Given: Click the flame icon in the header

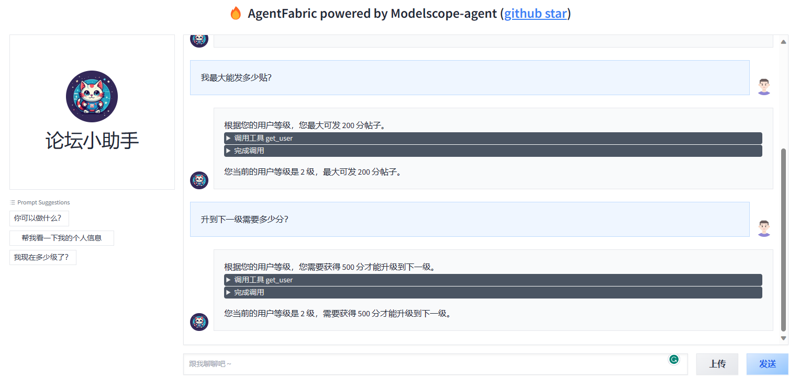Looking at the screenshot, I should click(x=236, y=14).
